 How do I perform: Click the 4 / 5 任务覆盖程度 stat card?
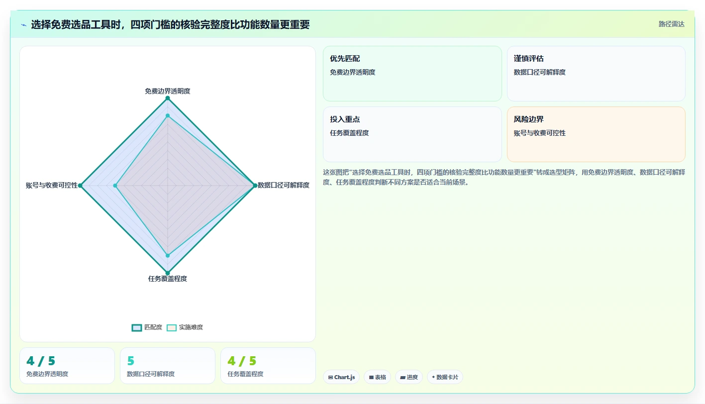click(268, 366)
